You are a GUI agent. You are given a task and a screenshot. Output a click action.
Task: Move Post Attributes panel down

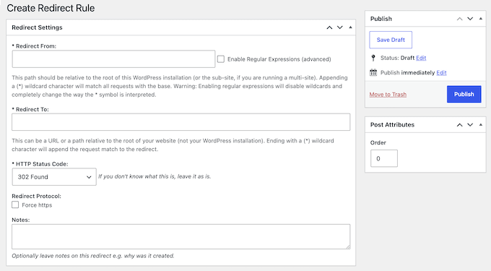point(470,125)
